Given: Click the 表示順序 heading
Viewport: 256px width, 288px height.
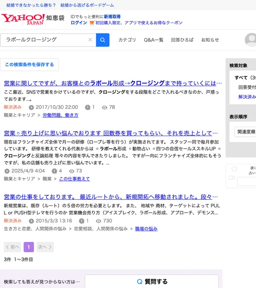Looking at the screenshot, I should tap(238, 117).
